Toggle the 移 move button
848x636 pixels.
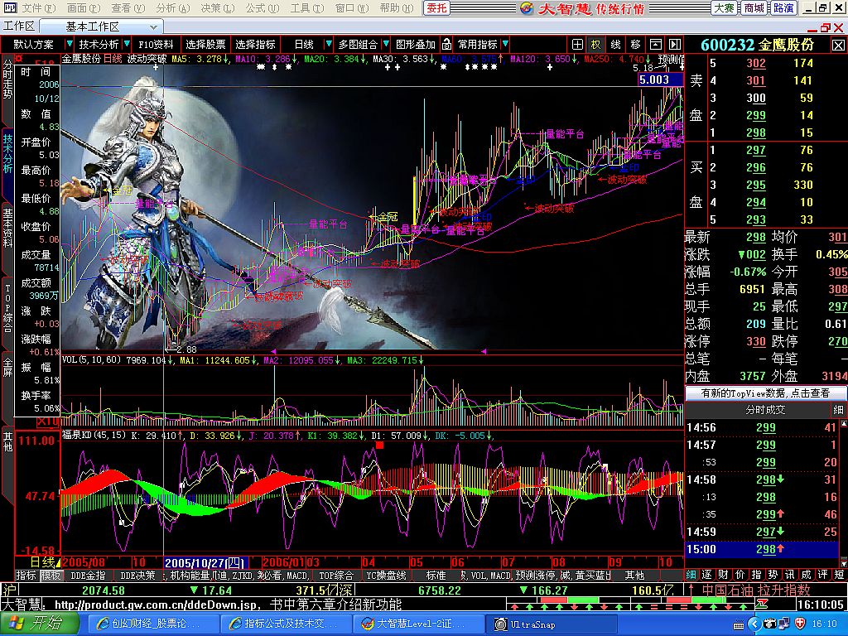point(635,45)
